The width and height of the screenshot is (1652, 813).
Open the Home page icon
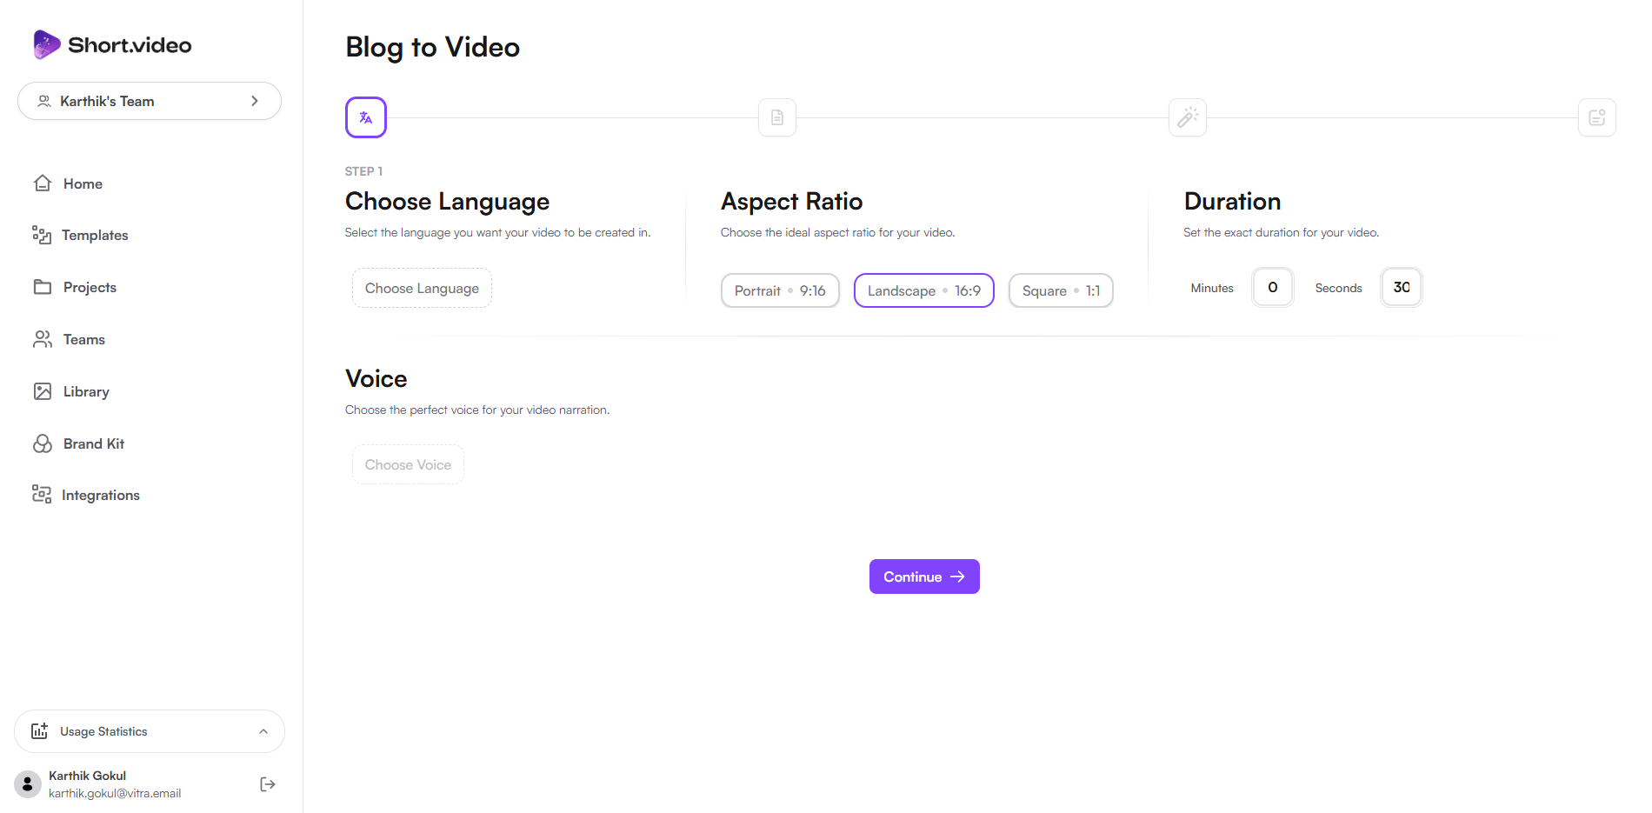click(x=43, y=183)
